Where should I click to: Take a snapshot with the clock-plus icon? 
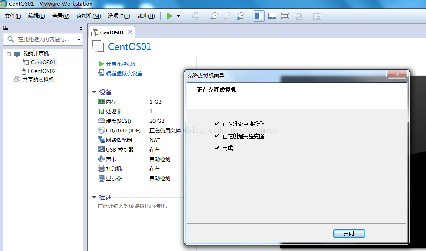click(214, 16)
